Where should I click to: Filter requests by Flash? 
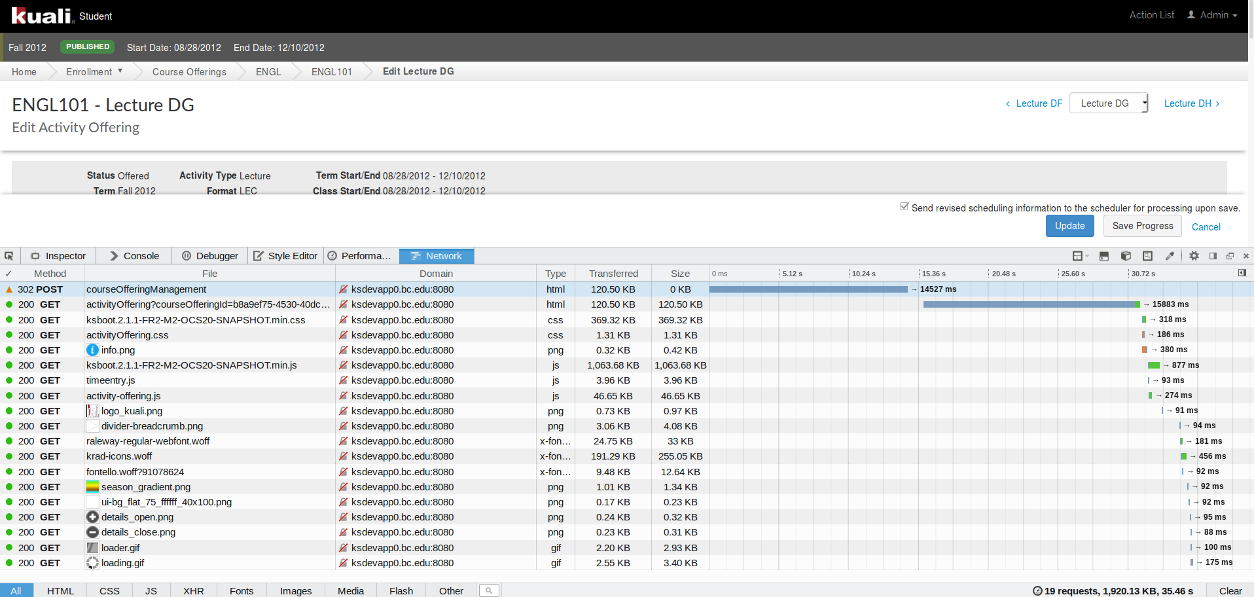(x=401, y=590)
